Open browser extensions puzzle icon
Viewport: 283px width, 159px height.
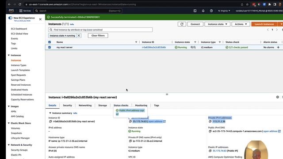[x=269, y=4]
